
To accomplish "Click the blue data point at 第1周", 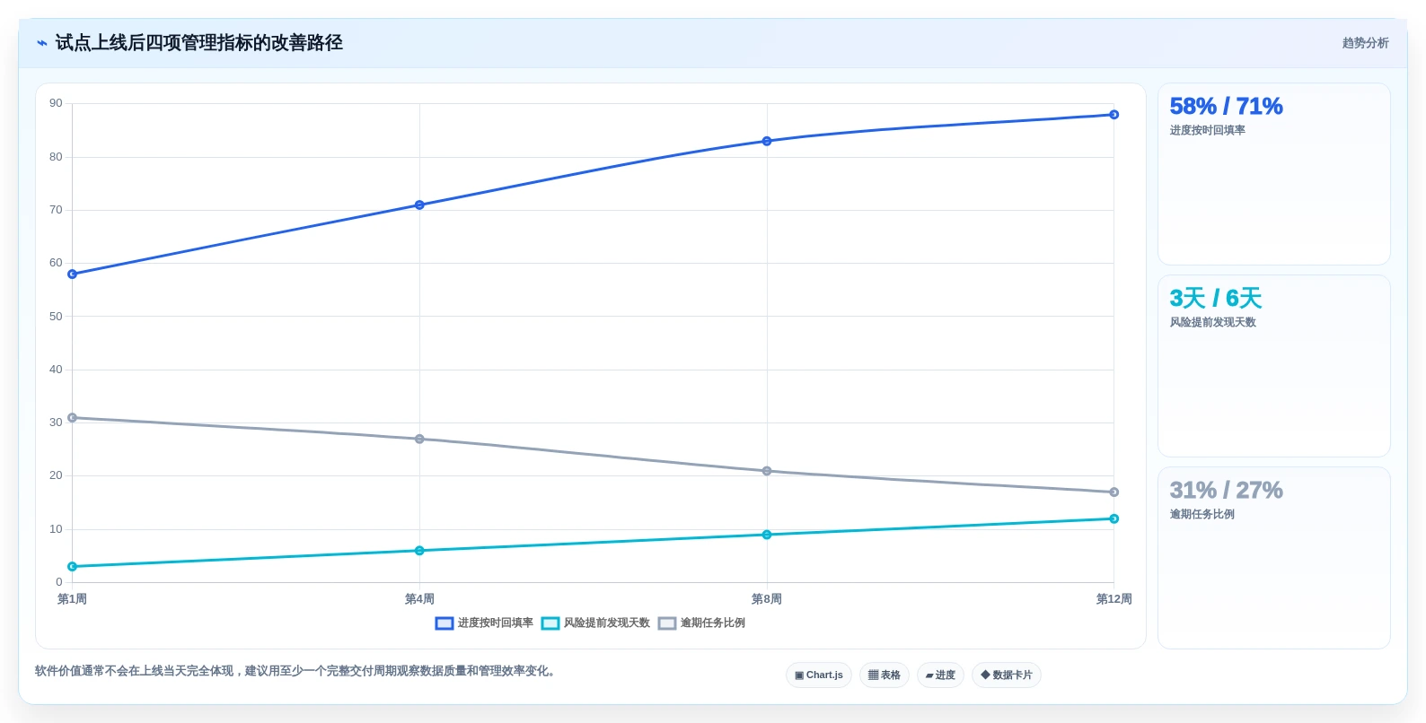I will [73, 274].
